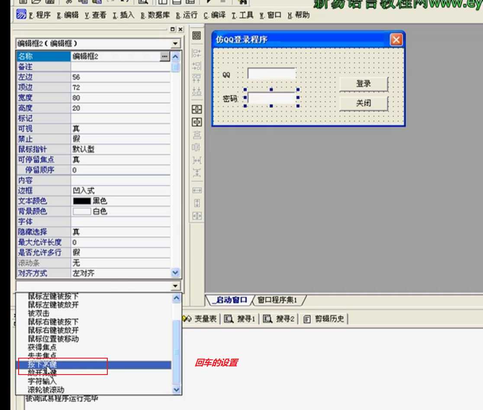Open the 插入 menu
Viewport: 483px width, 410px height.
click(123, 15)
